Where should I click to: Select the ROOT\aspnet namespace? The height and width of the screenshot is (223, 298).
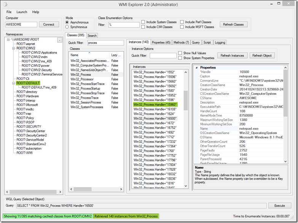coord(25,44)
